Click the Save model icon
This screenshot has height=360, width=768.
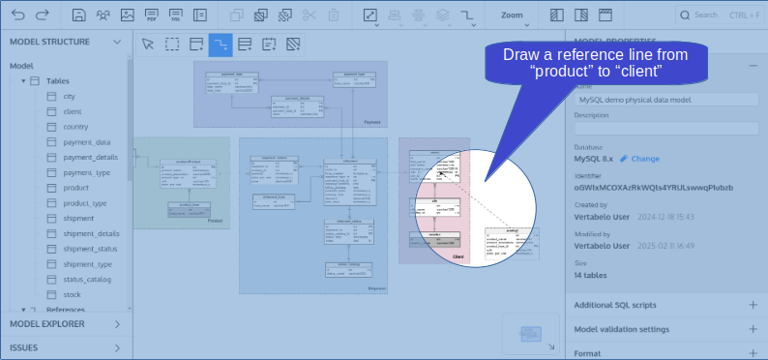coord(79,15)
